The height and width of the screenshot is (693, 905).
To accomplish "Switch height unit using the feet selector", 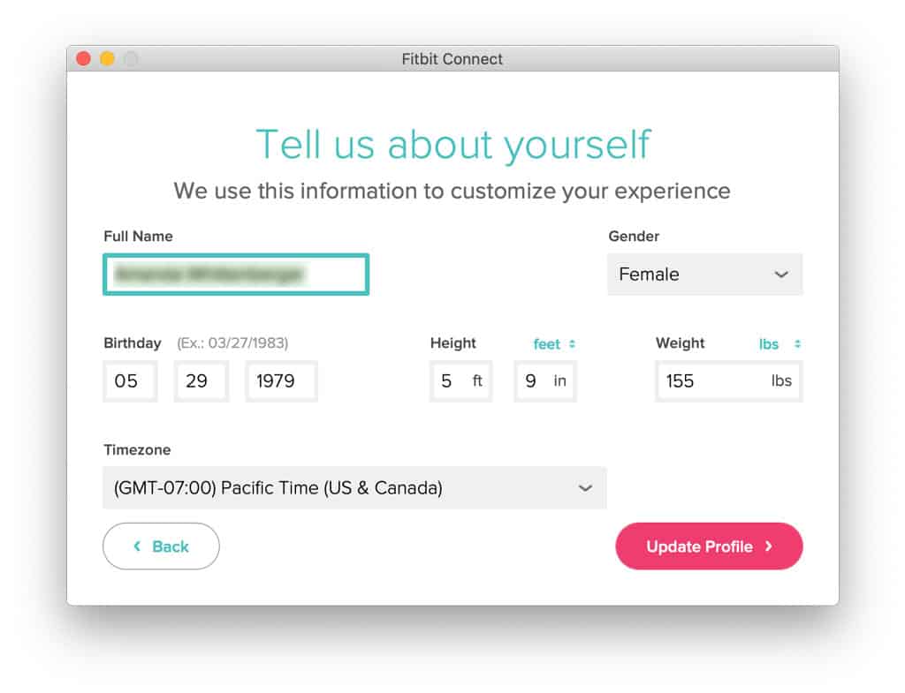I will pyautogui.click(x=547, y=344).
